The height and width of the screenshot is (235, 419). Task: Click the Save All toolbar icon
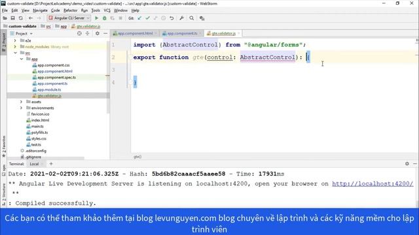point(12,18)
